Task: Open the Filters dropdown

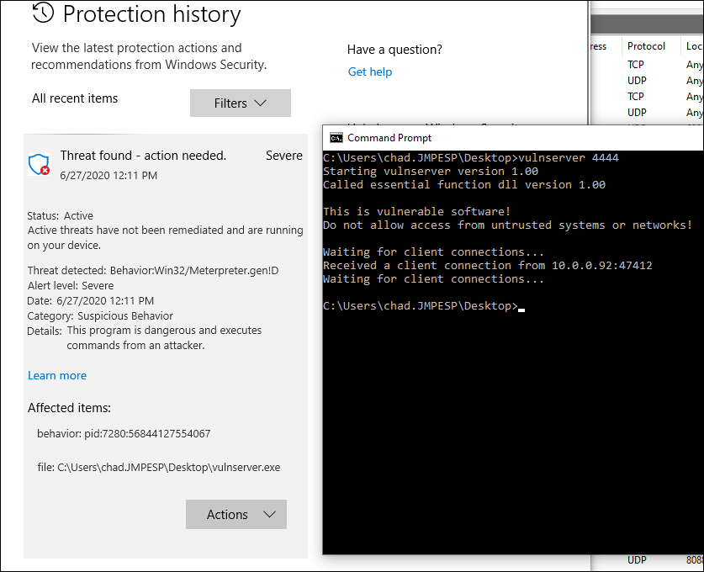Action: coord(241,103)
